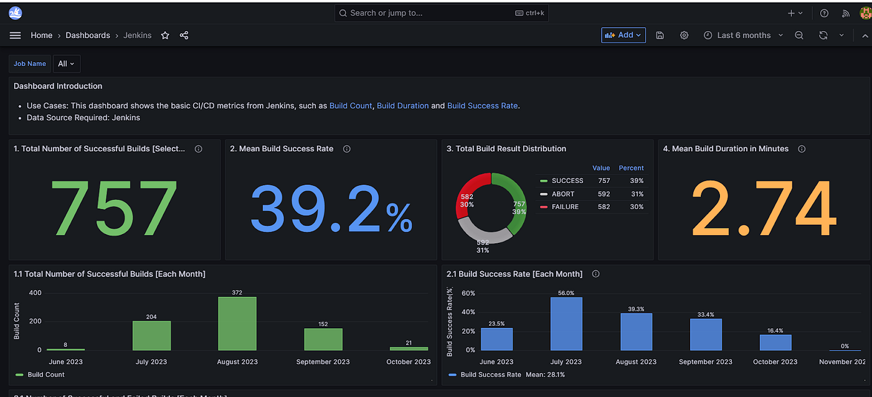Open the hamburger navigation menu

[x=15, y=35]
